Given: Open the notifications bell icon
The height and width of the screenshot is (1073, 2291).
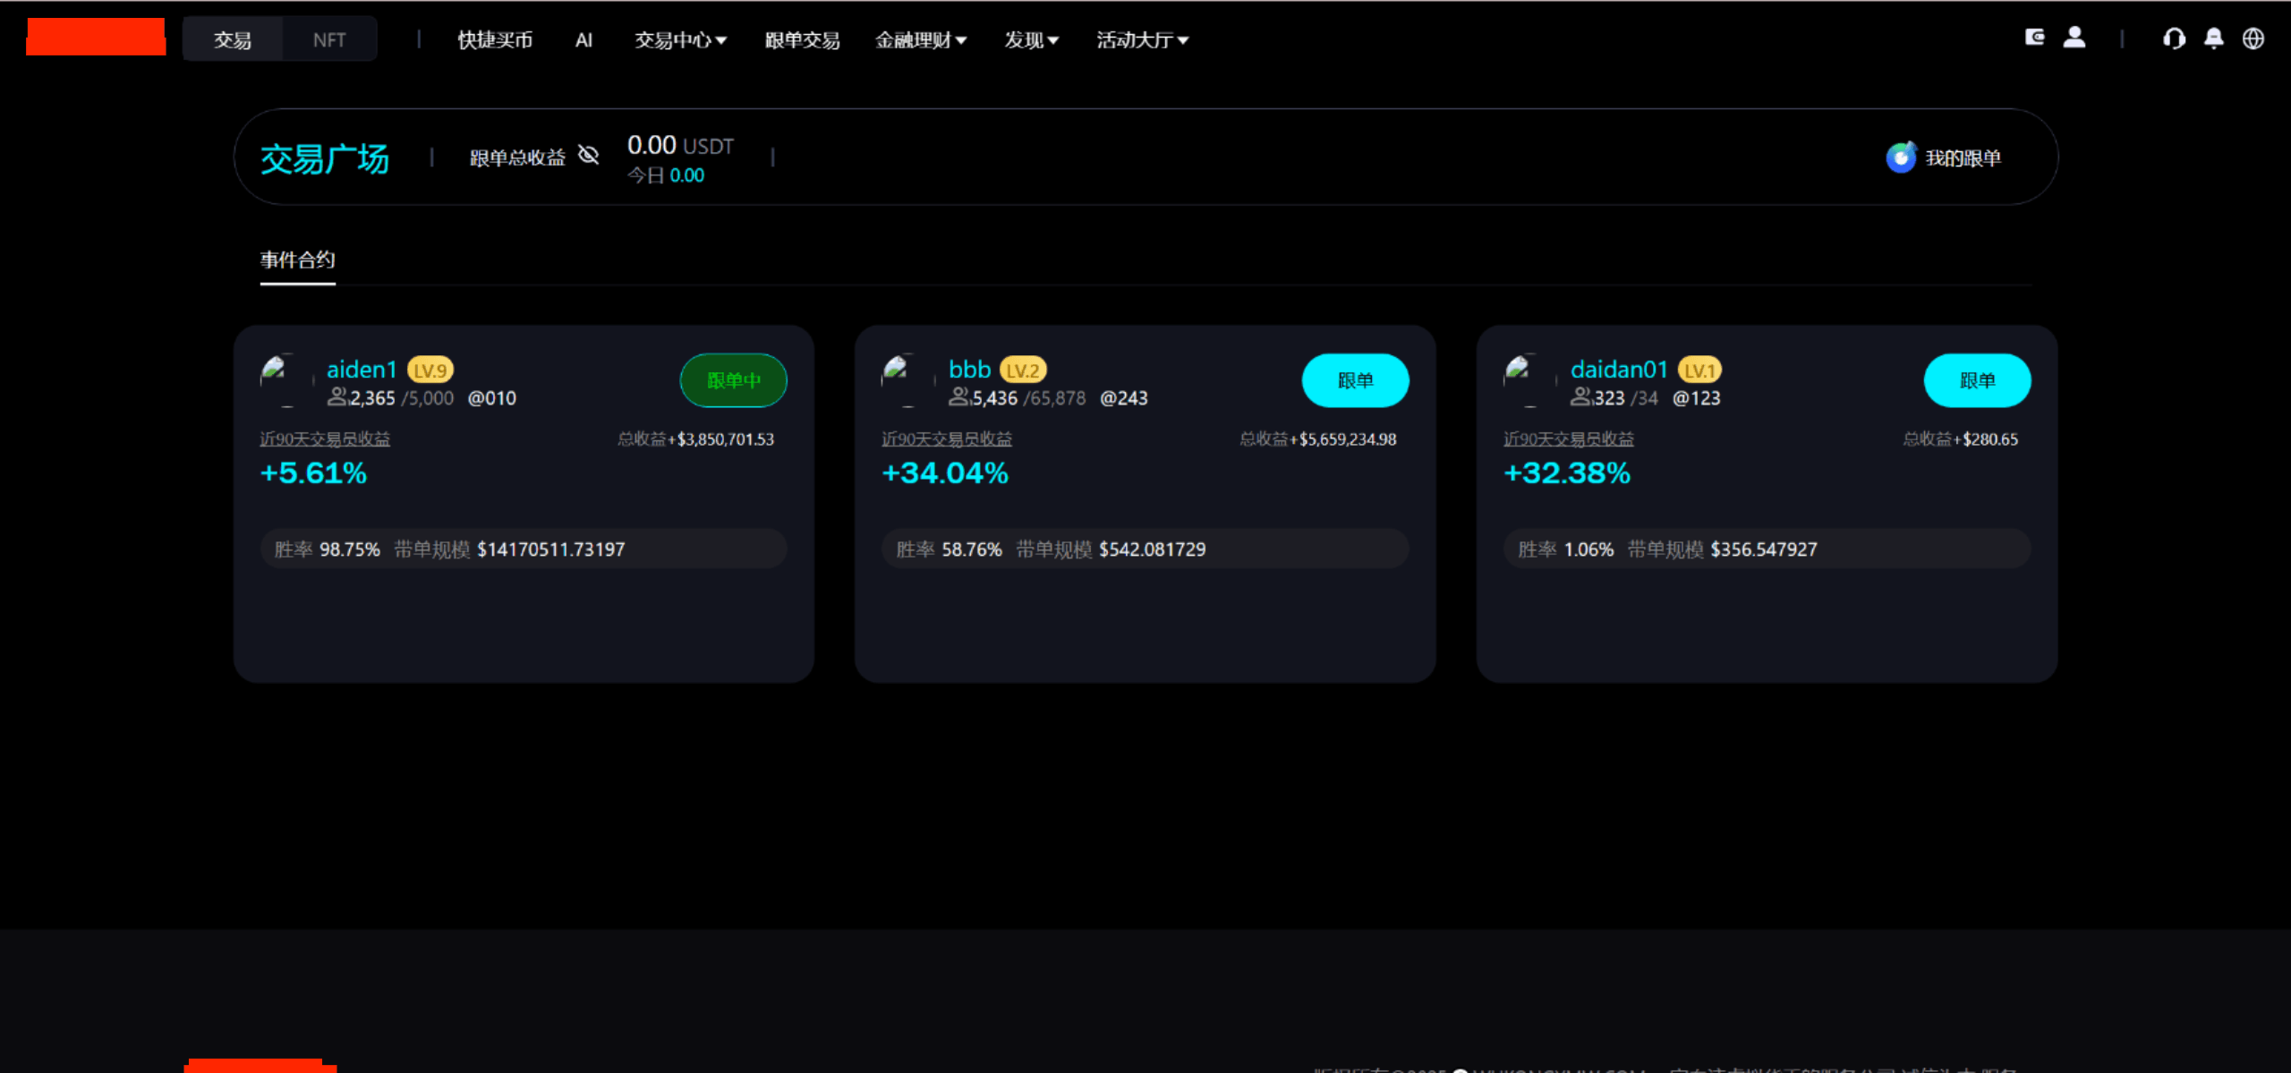Looking at the screenshot, I should click(x=2215, y=38).
